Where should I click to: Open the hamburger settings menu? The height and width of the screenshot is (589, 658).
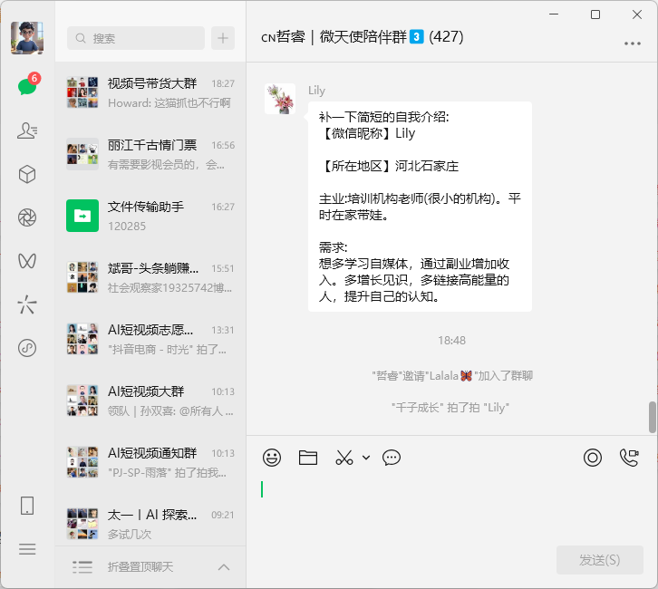(x=27, y=549)
